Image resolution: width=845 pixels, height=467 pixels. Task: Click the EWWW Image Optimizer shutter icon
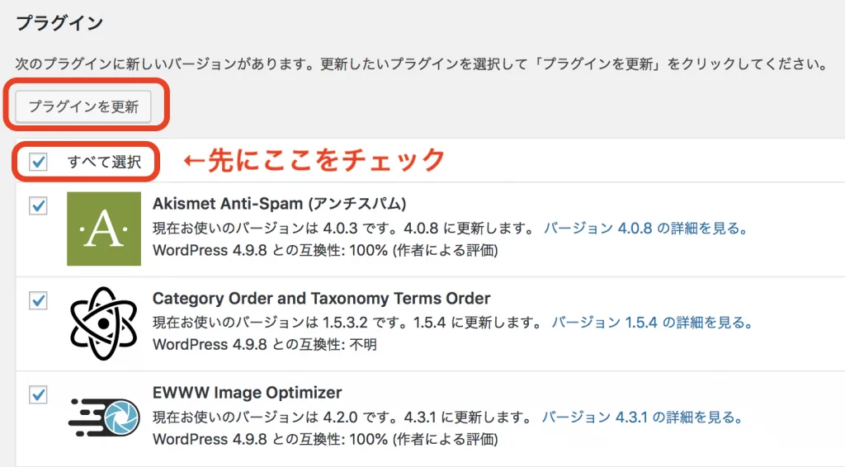[104, 417]
